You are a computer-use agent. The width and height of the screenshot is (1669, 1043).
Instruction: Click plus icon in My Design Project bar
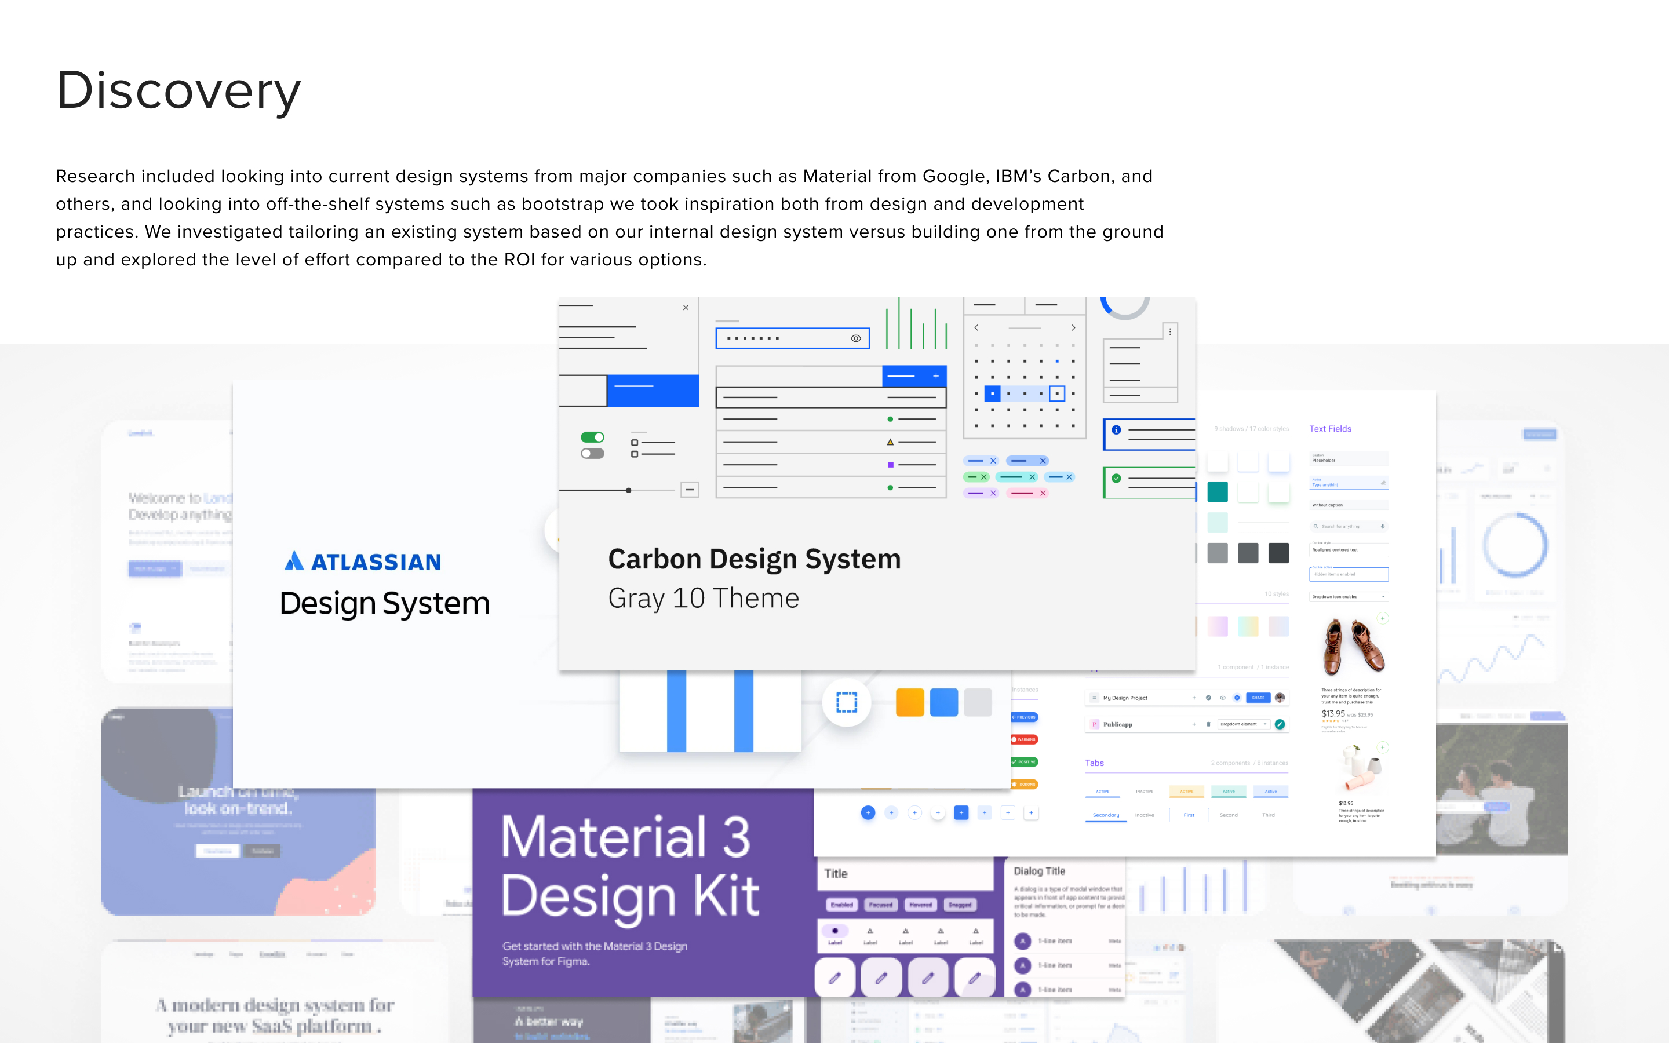1194,698
